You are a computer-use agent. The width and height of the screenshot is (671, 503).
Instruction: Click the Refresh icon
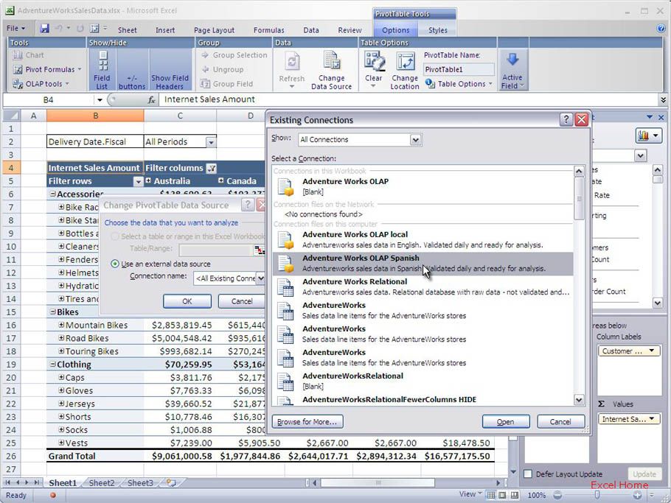click(x=292, y=62)
